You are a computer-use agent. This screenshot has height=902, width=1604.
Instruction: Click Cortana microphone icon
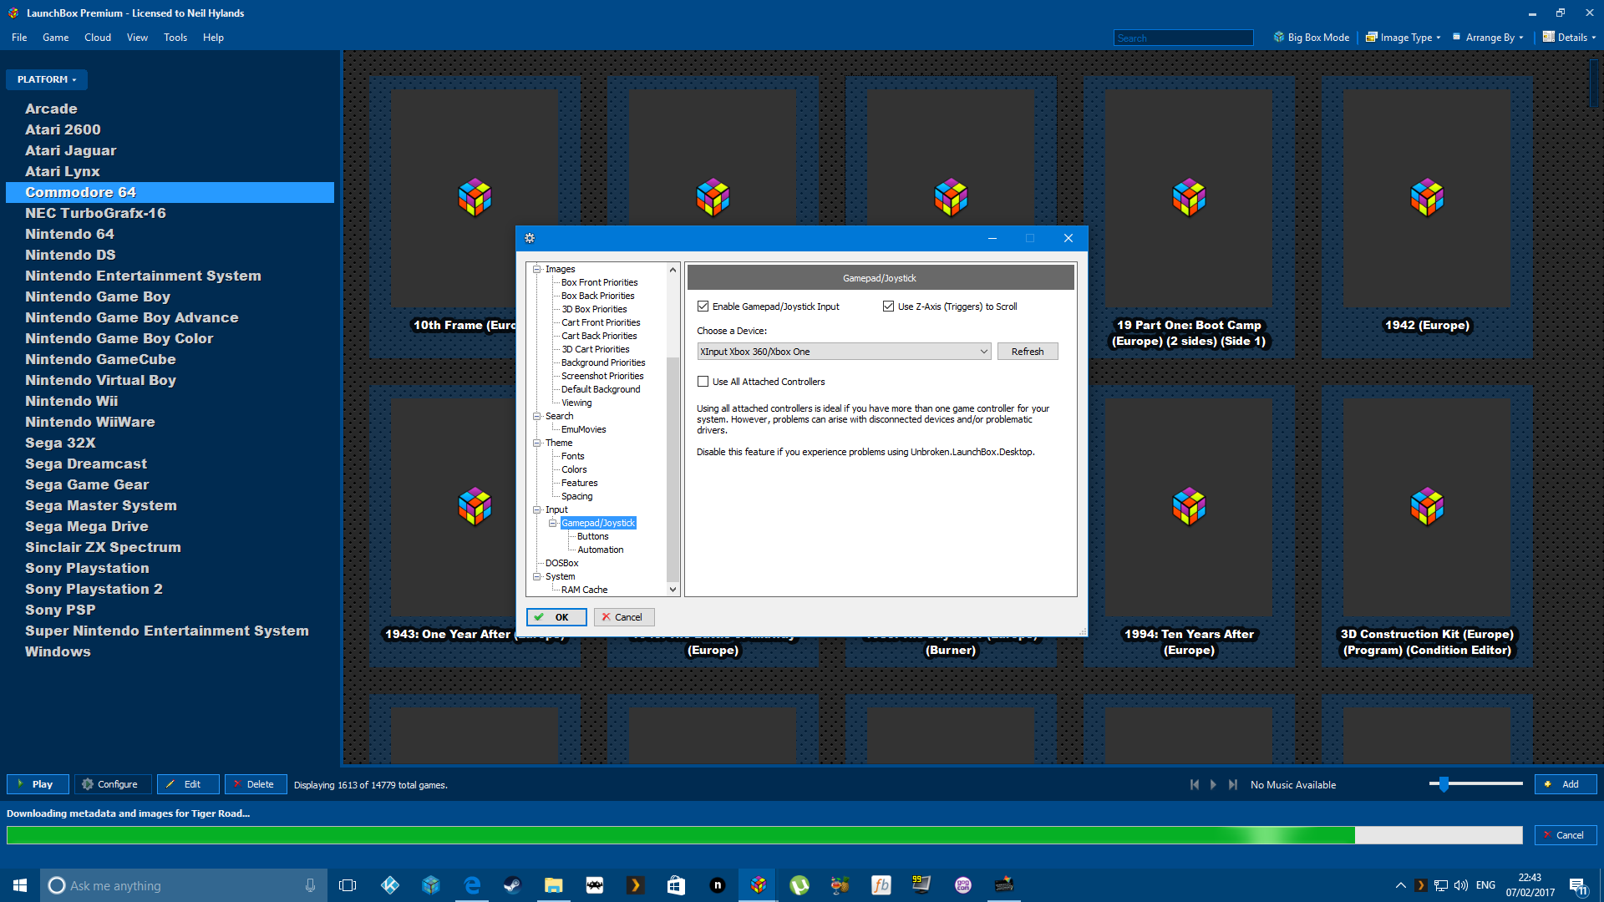(x=310, y=885)
